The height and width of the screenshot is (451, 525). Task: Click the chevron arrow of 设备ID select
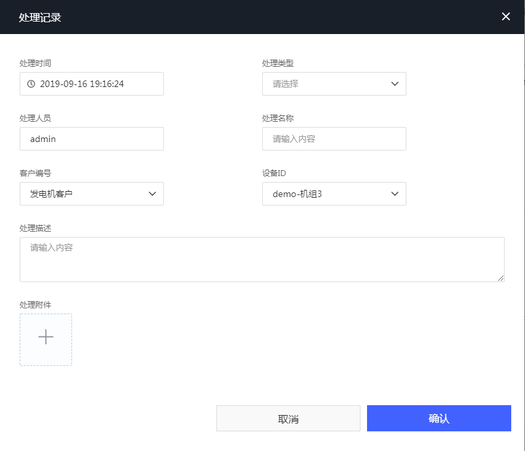395,194
